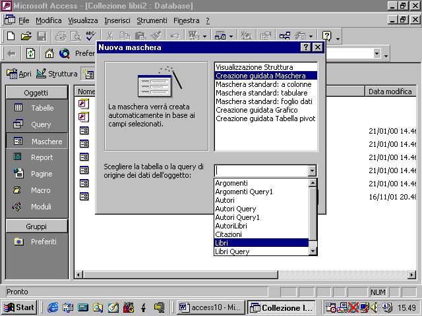Screen dimensions: 422x316
Task: Click the Cut scissors icon
Action: point(109,36)
